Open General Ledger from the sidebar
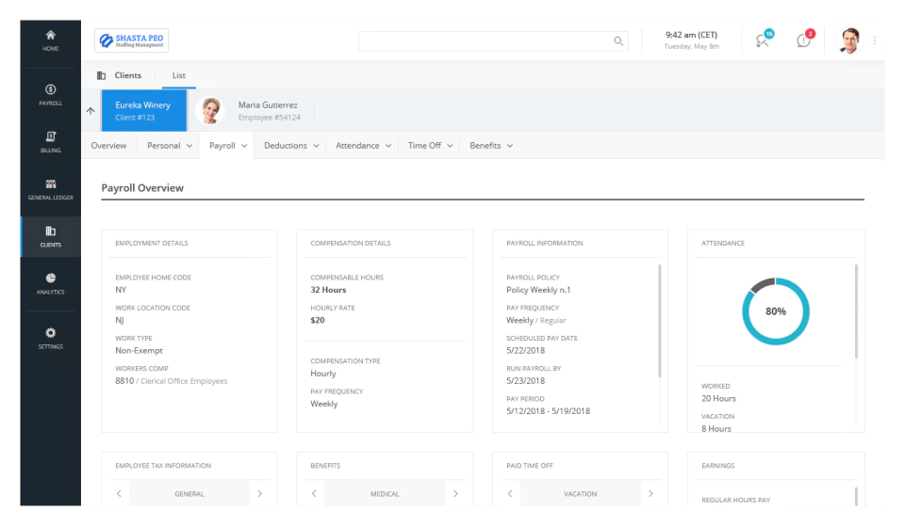Viewport: 905px width, 526px height. [51, 189]
